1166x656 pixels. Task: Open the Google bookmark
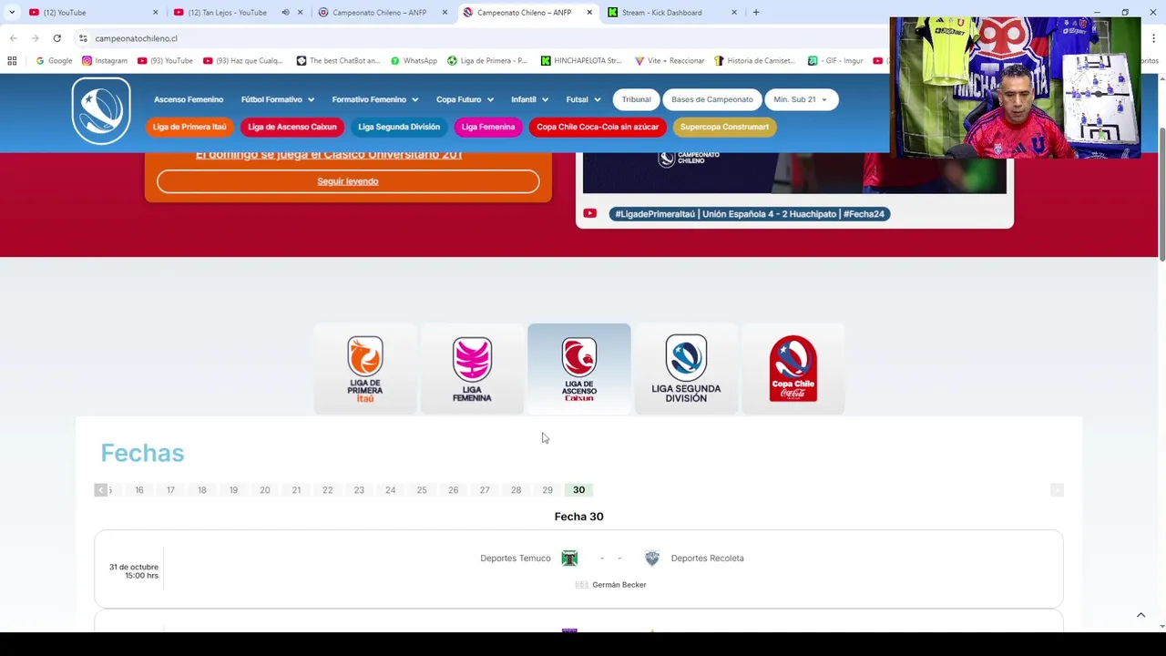[x=54, y=61]
